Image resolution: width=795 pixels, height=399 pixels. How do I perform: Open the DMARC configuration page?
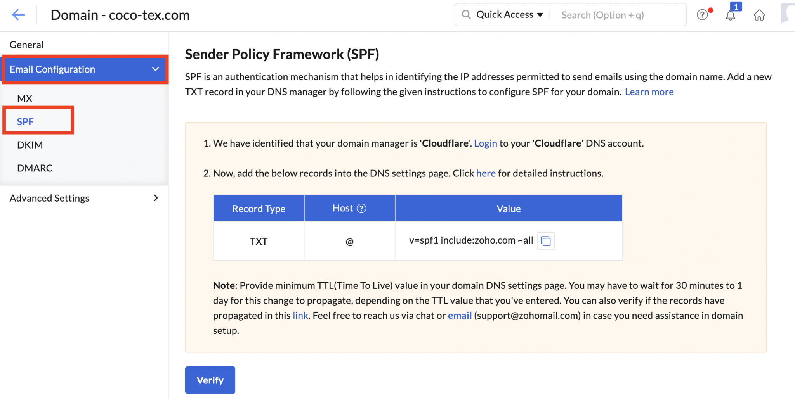click(35, 168)
